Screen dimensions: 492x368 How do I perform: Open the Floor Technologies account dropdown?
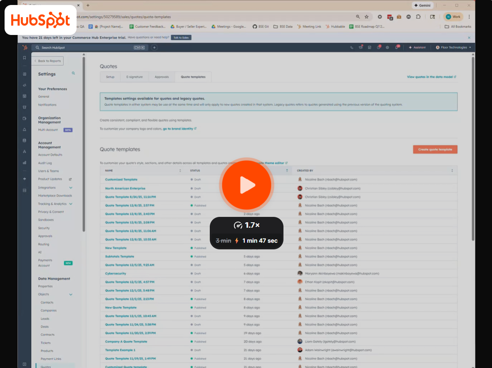[x=453, y=47]
